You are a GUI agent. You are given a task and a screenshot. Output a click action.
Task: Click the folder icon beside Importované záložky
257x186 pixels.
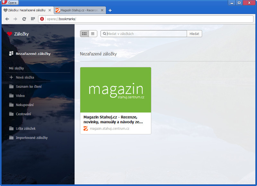click(x=11, y=138)
